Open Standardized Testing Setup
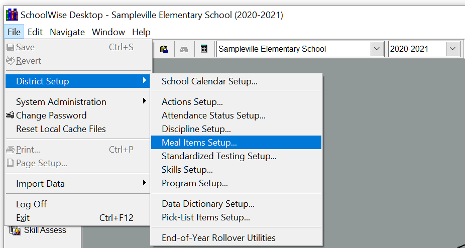Image resolution: width=465 pixels, height=248 pixels. coord(236,156)
